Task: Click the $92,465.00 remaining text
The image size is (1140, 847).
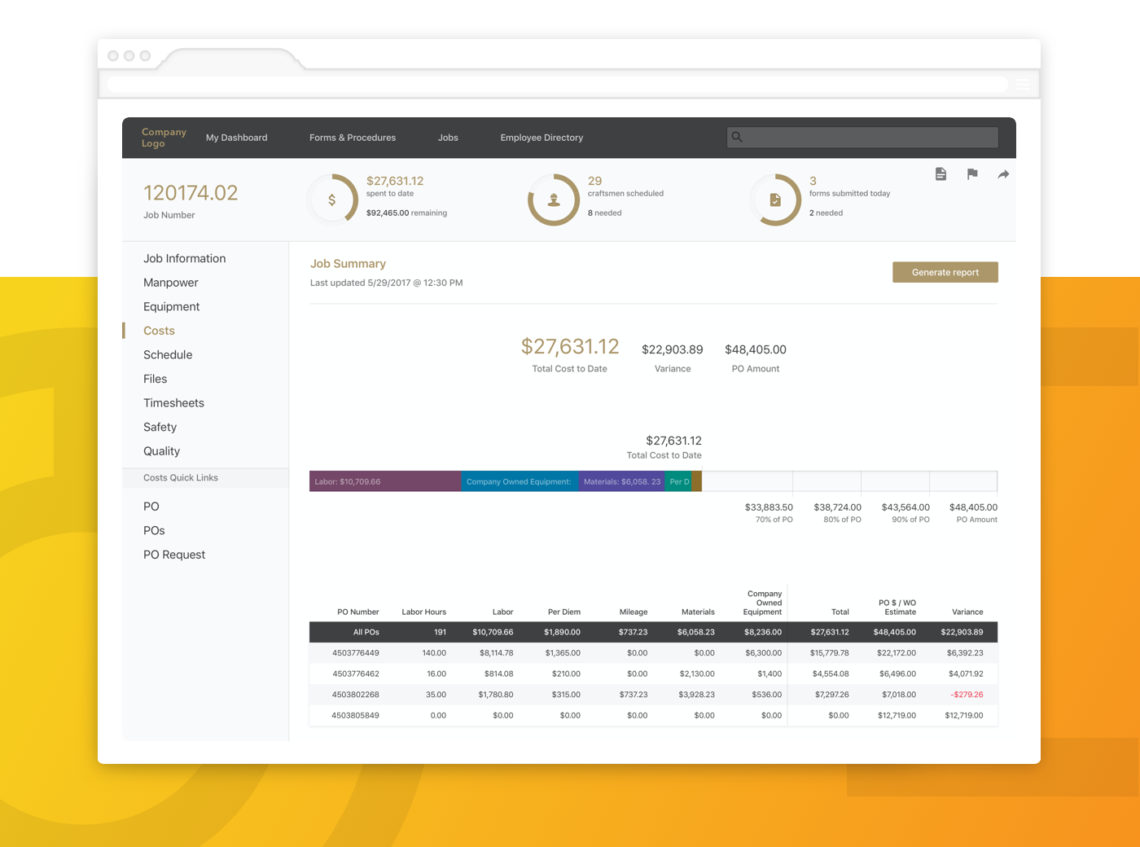Action: [406, 213]
